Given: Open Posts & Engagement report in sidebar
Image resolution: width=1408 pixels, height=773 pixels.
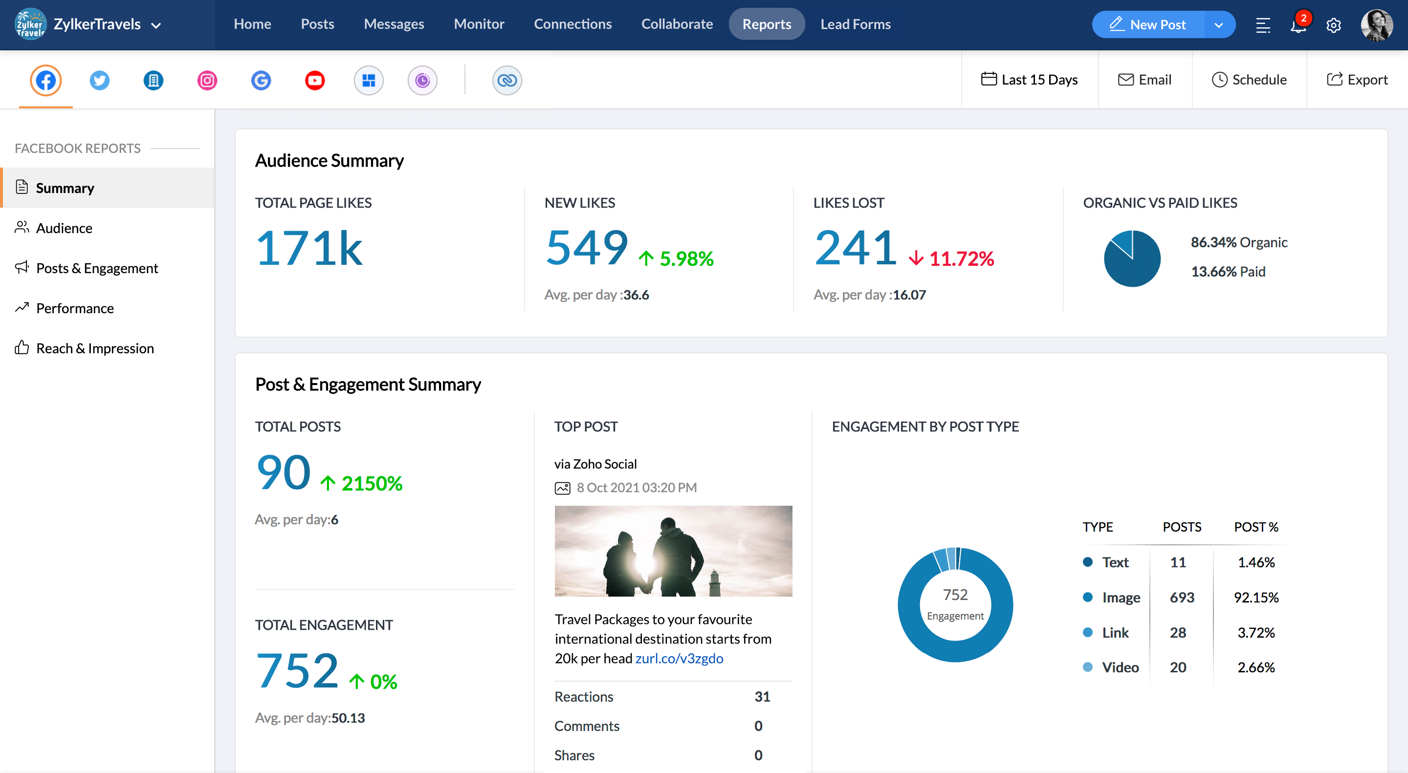Looking at the screenshot, I should [97, 268].
